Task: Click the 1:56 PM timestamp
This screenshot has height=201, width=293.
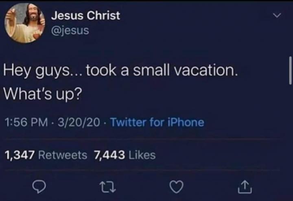Action: pos(26,123)
